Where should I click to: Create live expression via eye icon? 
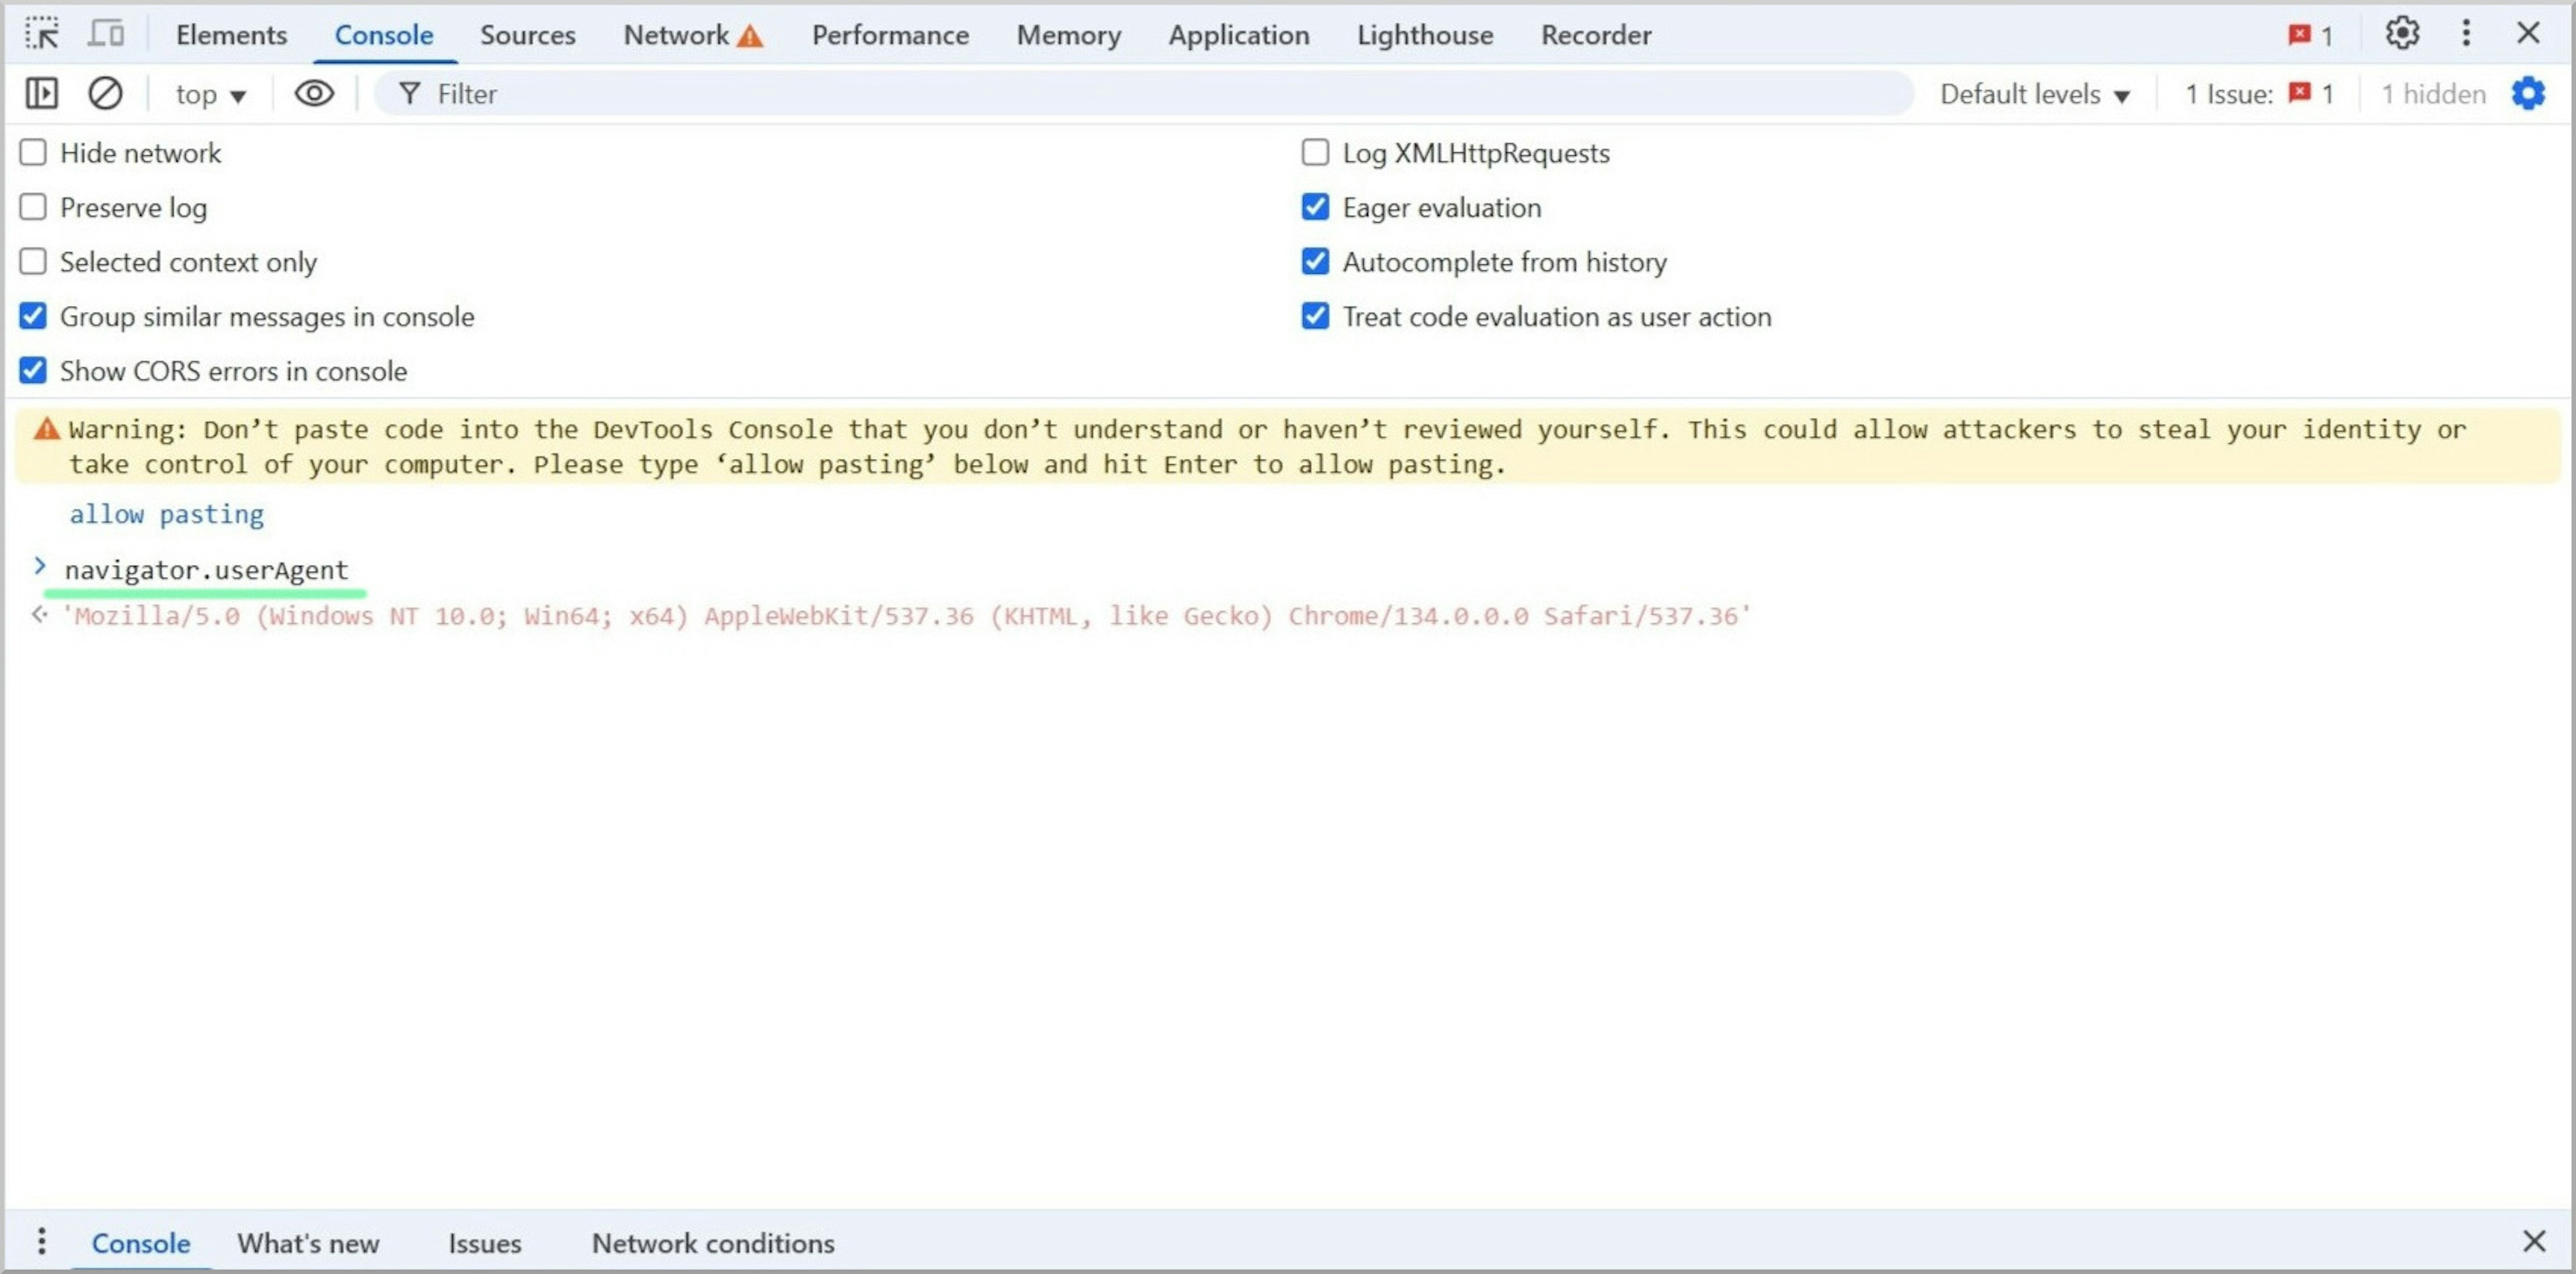pos(314,94)
